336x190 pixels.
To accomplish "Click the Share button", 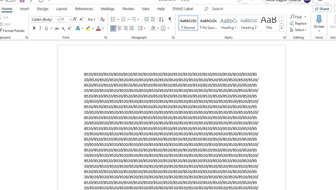I will (322, 9).
